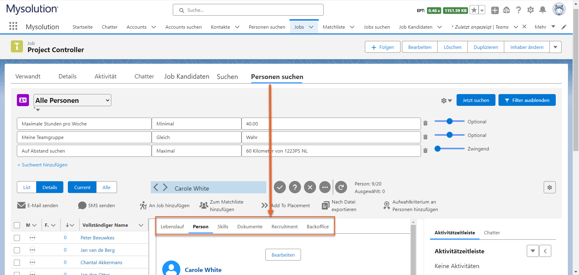Select the Jan van de Berg checkbox
The width and height of the screenshot is (579, 275).
coord(17,250)
